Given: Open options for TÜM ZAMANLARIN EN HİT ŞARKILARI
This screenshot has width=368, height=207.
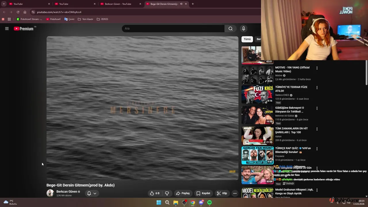Looking at the screenshot, I should click(317, 129).
